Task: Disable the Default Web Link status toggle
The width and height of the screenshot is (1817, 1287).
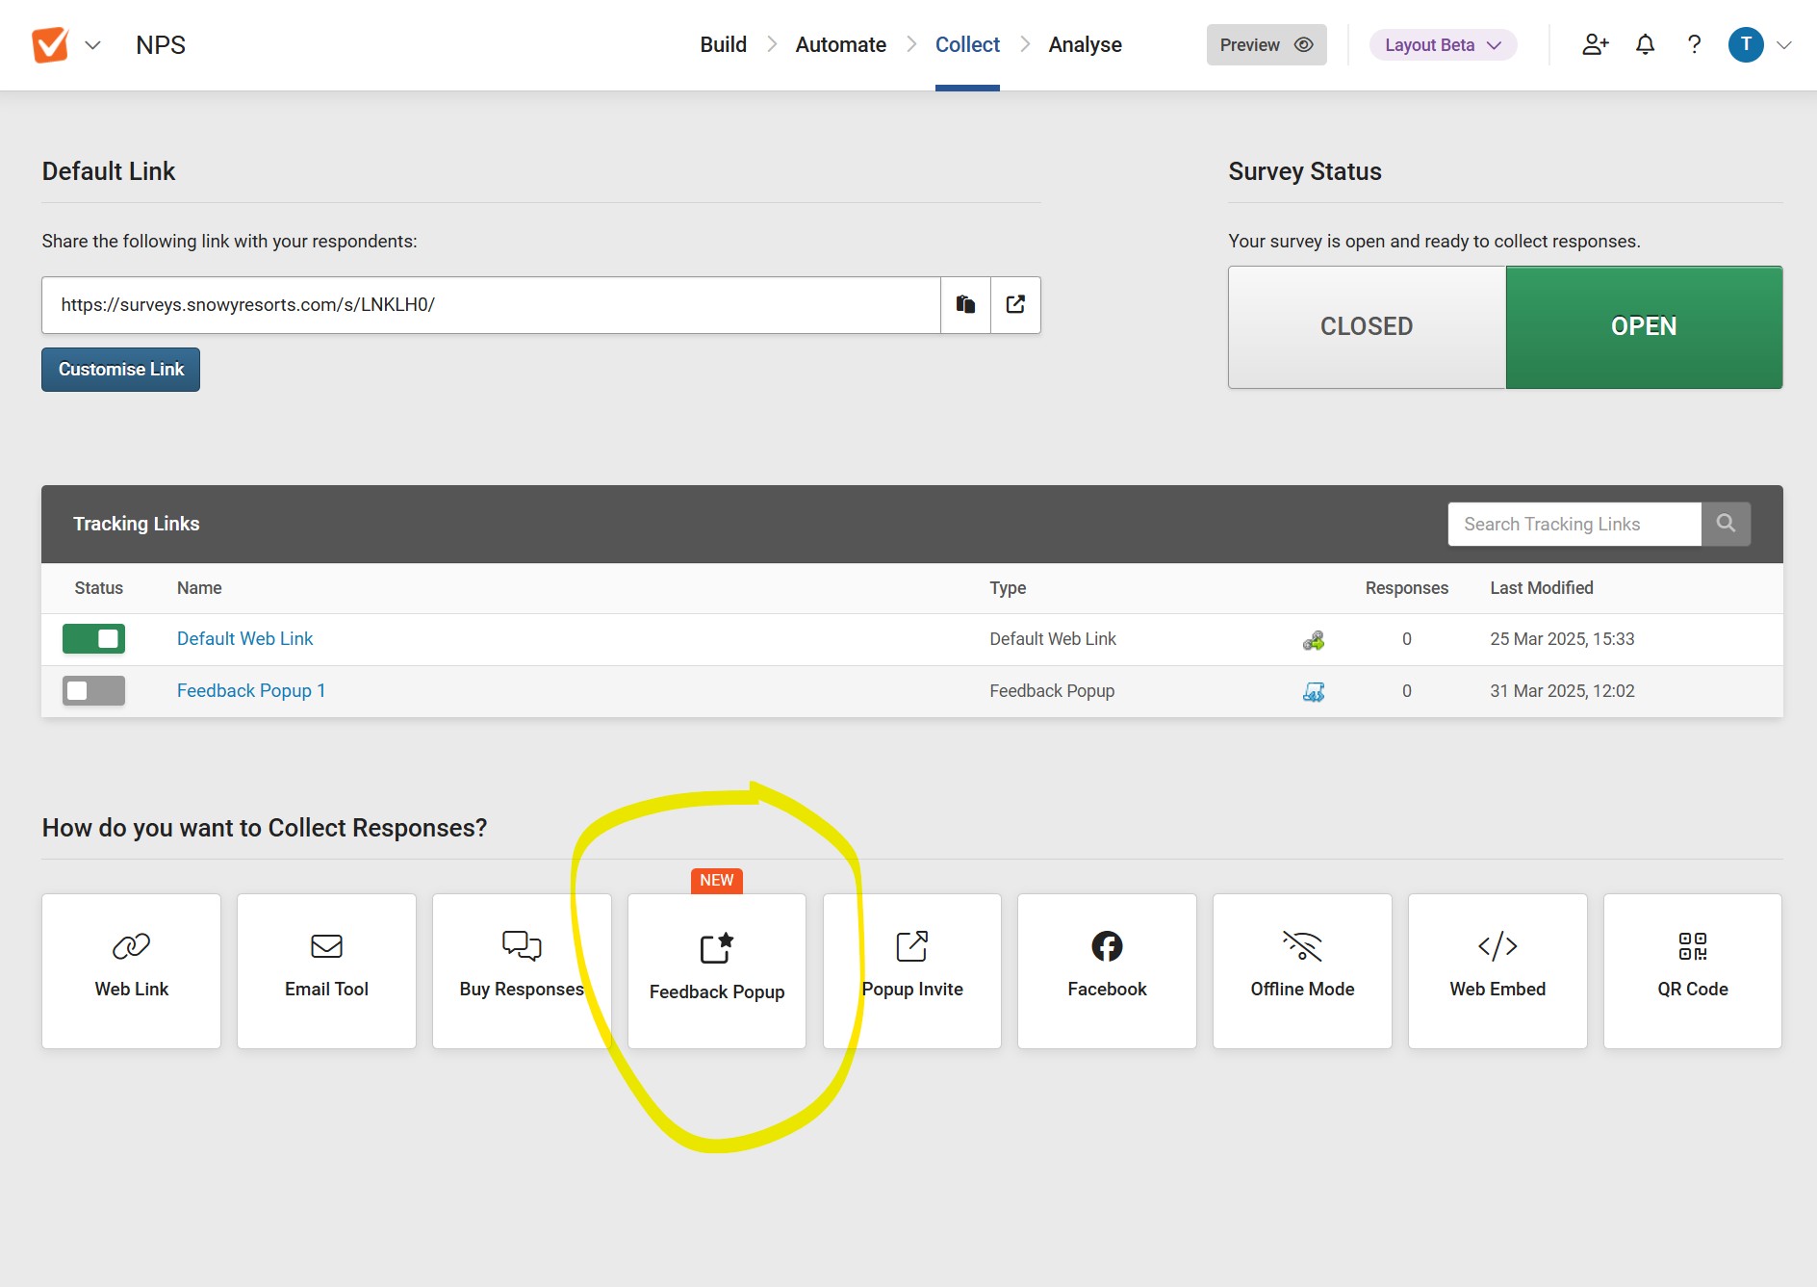Action: pyautogui.click(x=93, y=638)
